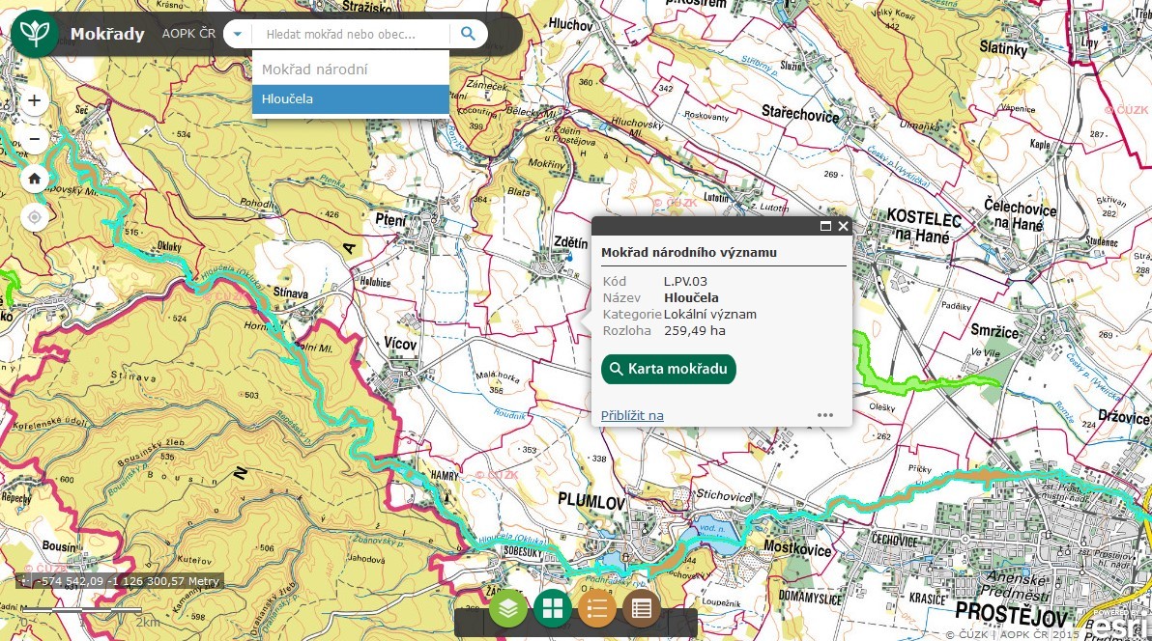Viewport: 1152px width, 641px height.
Task: Click the Mokřady application title
Action: 107,34
